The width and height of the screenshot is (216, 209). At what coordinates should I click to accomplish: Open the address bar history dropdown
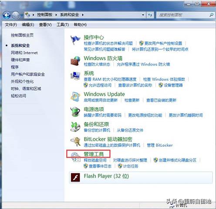[143, 15]
